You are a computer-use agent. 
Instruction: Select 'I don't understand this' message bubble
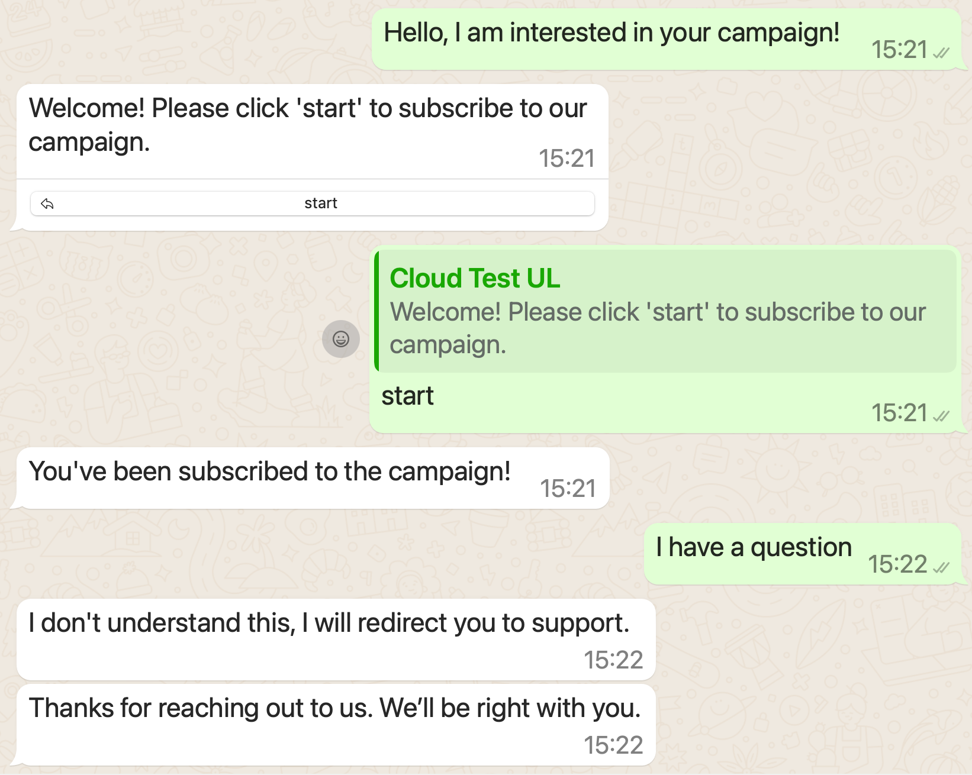(x=336, y=640)
